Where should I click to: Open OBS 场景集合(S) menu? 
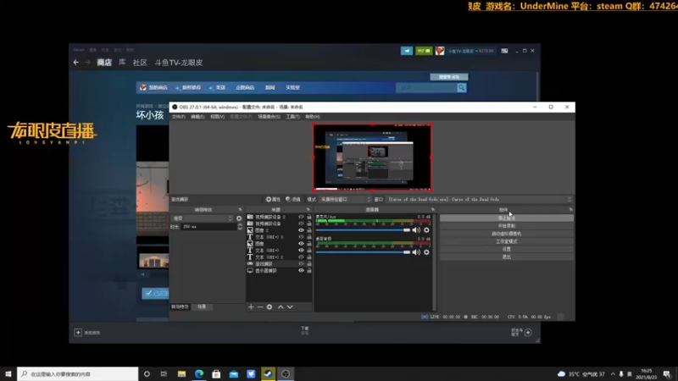click(x=269, y=117)
